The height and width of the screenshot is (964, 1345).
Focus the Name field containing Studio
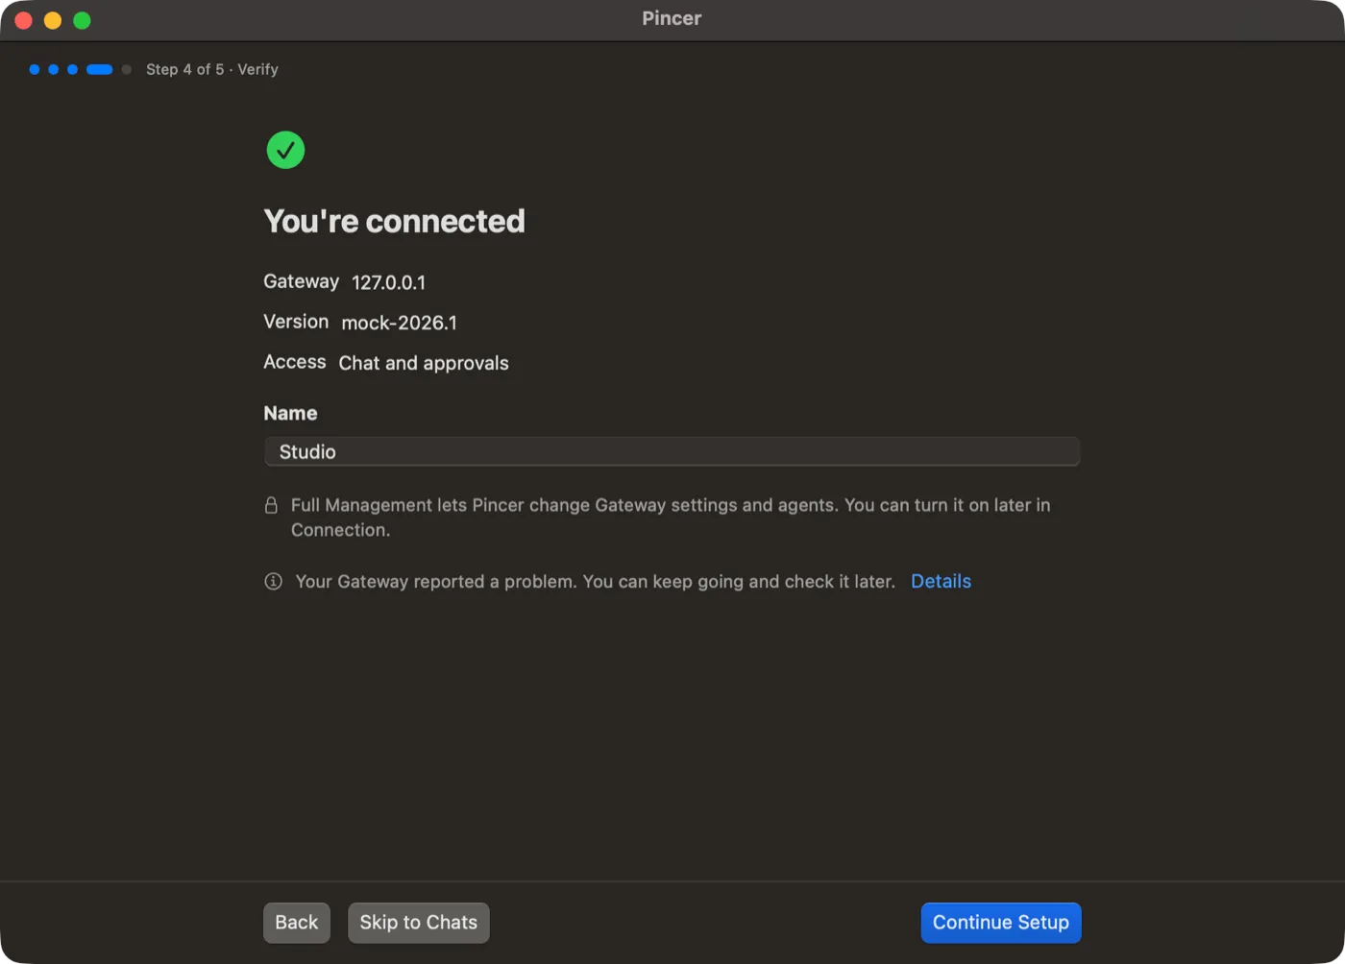[x=672, y=451]
